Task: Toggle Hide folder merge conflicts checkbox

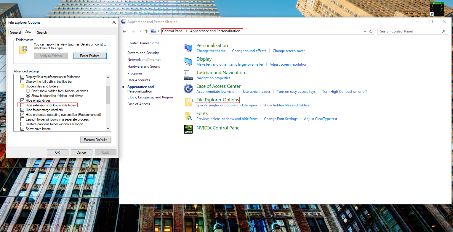Action: [x=22, y=110]
